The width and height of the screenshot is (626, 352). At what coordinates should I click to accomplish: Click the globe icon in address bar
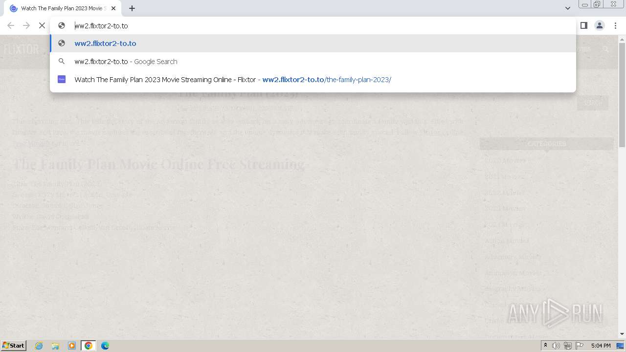click(x=62, y=25)
